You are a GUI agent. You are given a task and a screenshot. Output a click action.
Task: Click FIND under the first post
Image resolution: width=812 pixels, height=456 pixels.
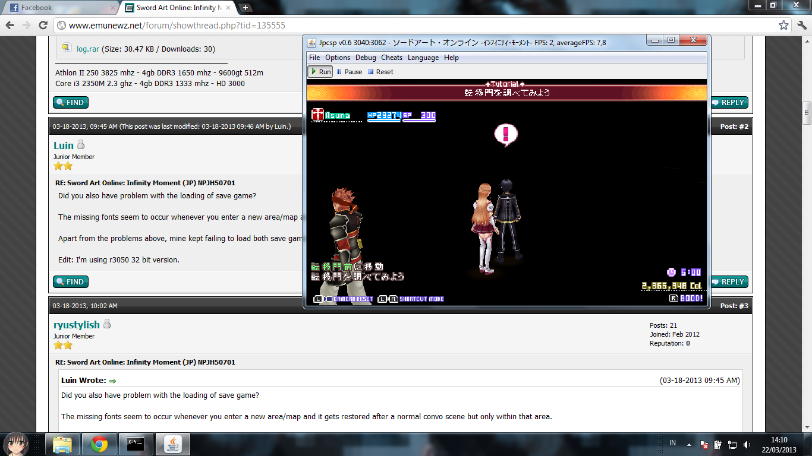coord(71,102)
